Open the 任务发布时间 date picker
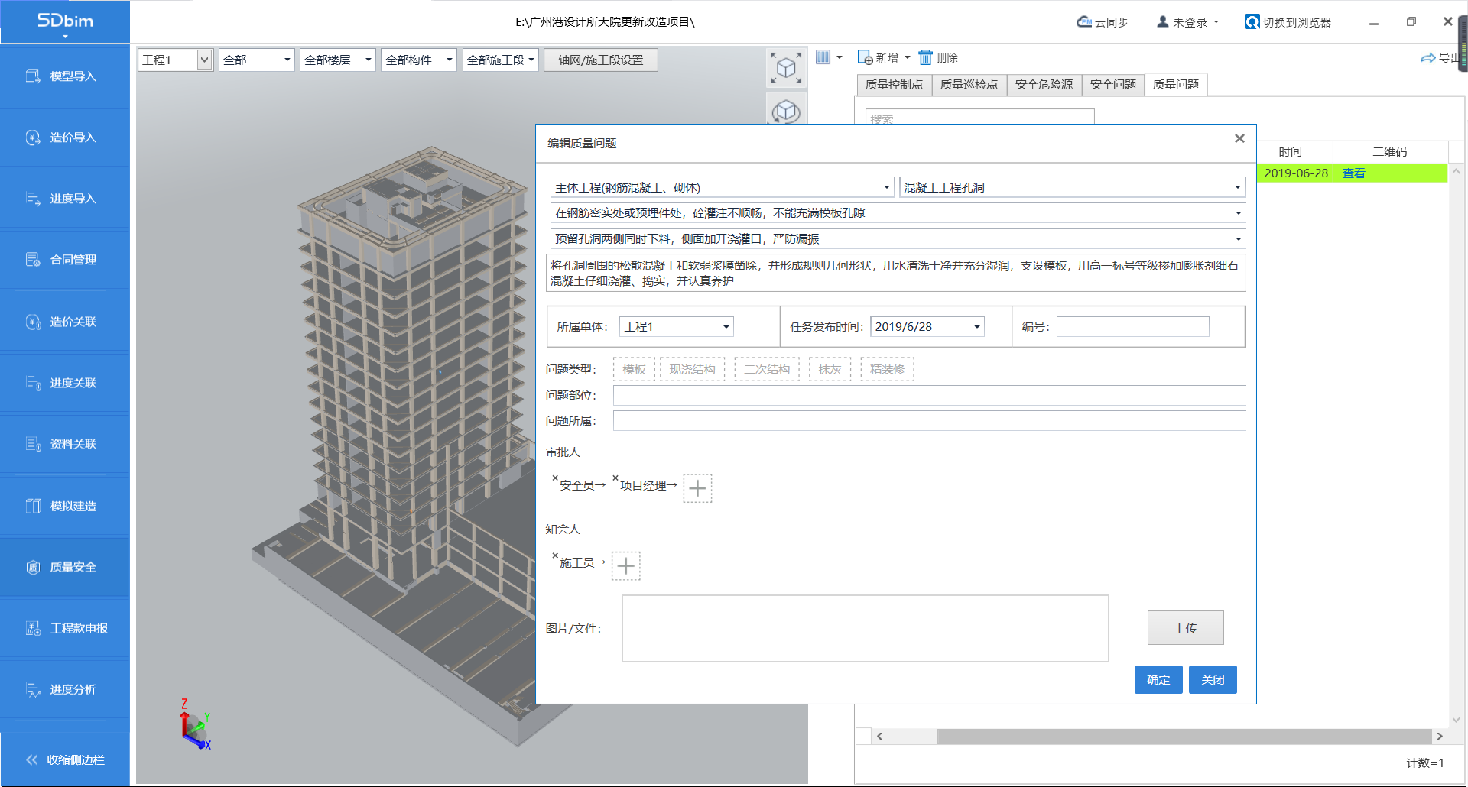 pyautogui.click(x=976, y=327)
